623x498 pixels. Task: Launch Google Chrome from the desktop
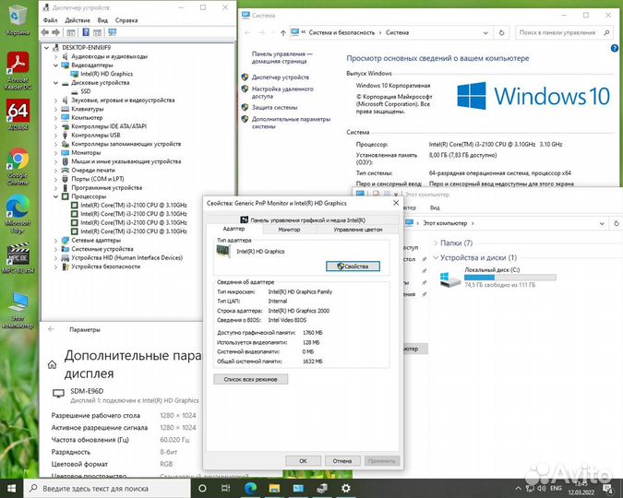[x=18, y=166]
